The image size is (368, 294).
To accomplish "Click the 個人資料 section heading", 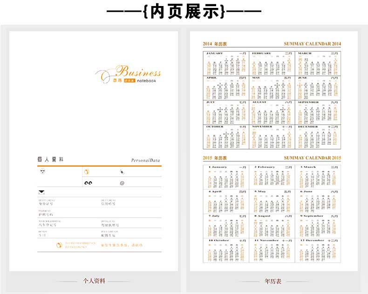I will click(50, 159).
